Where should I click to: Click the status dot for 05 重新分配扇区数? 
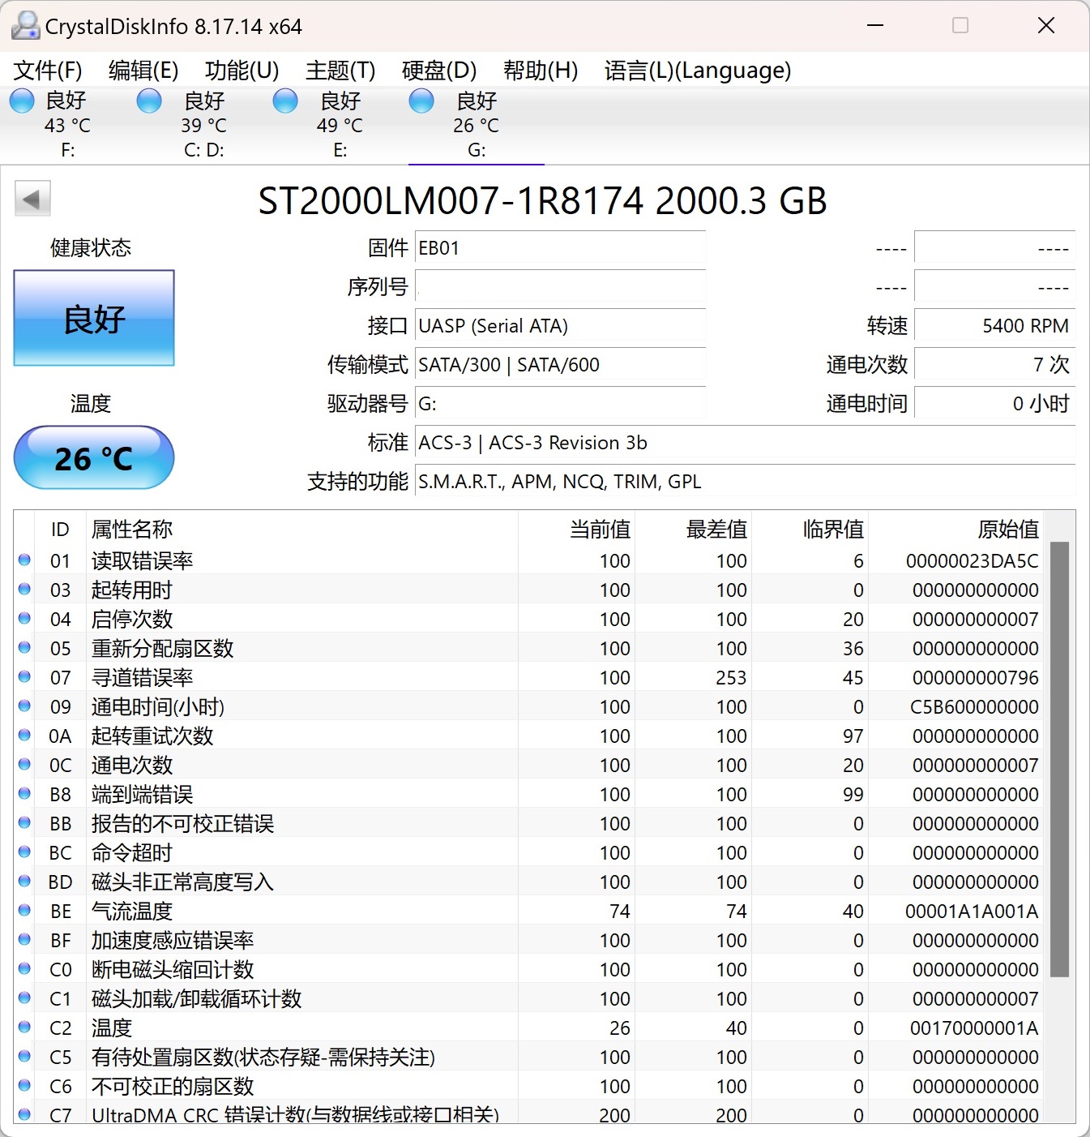pyautogui.click(x=24, y=647)
